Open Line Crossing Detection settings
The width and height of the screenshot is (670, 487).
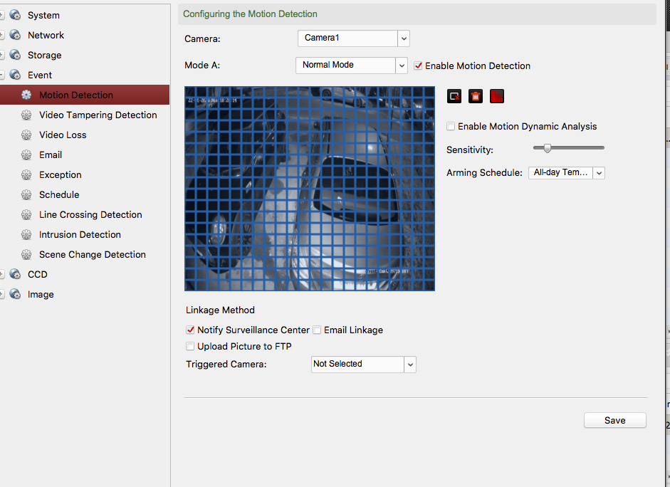(x=90, y=214)
